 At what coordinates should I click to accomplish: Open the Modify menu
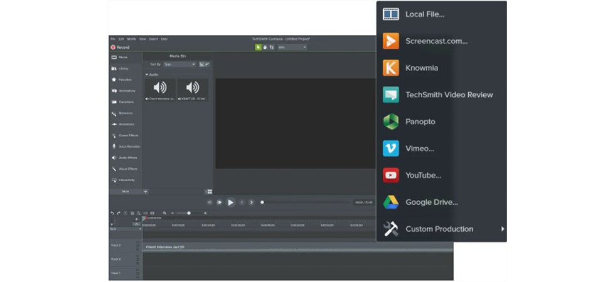click(x=131, y=39)
